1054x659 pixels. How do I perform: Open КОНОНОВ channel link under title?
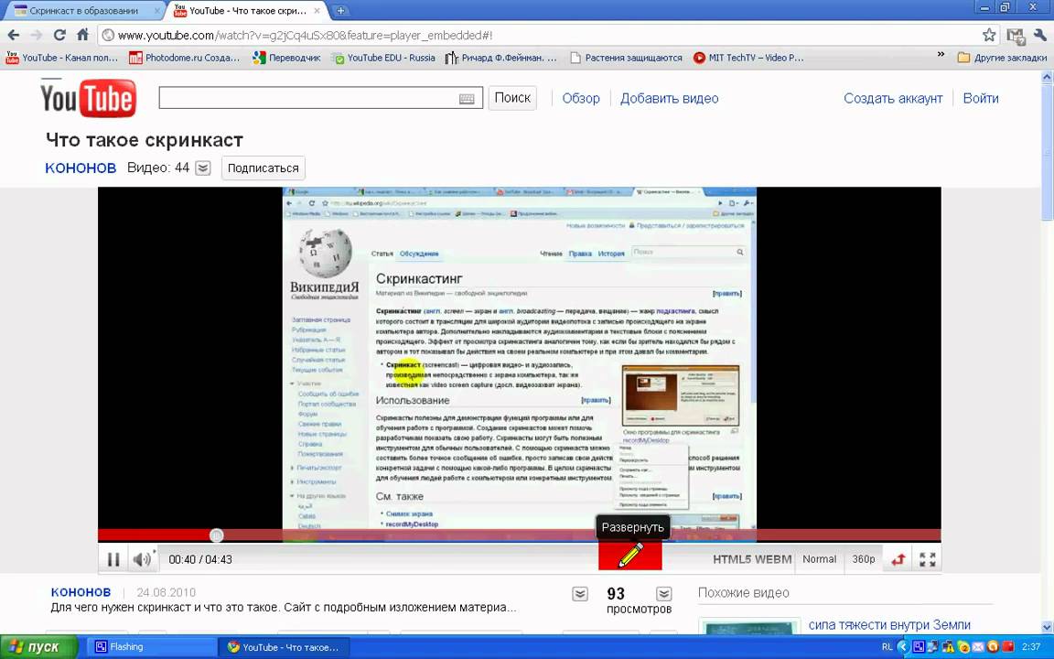81,168
